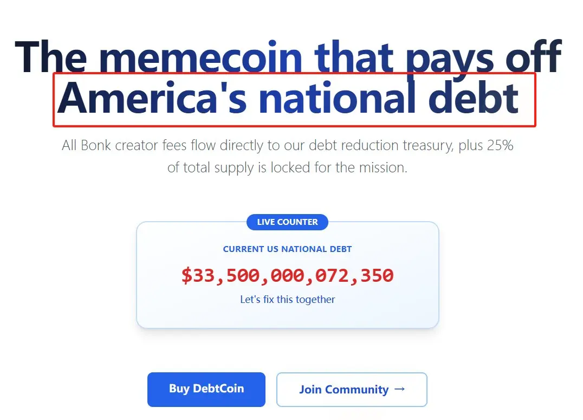The width and height of the screenshot is (583, 420).
Task: Click the word "national" in the big heading
Action: point(338,98)
